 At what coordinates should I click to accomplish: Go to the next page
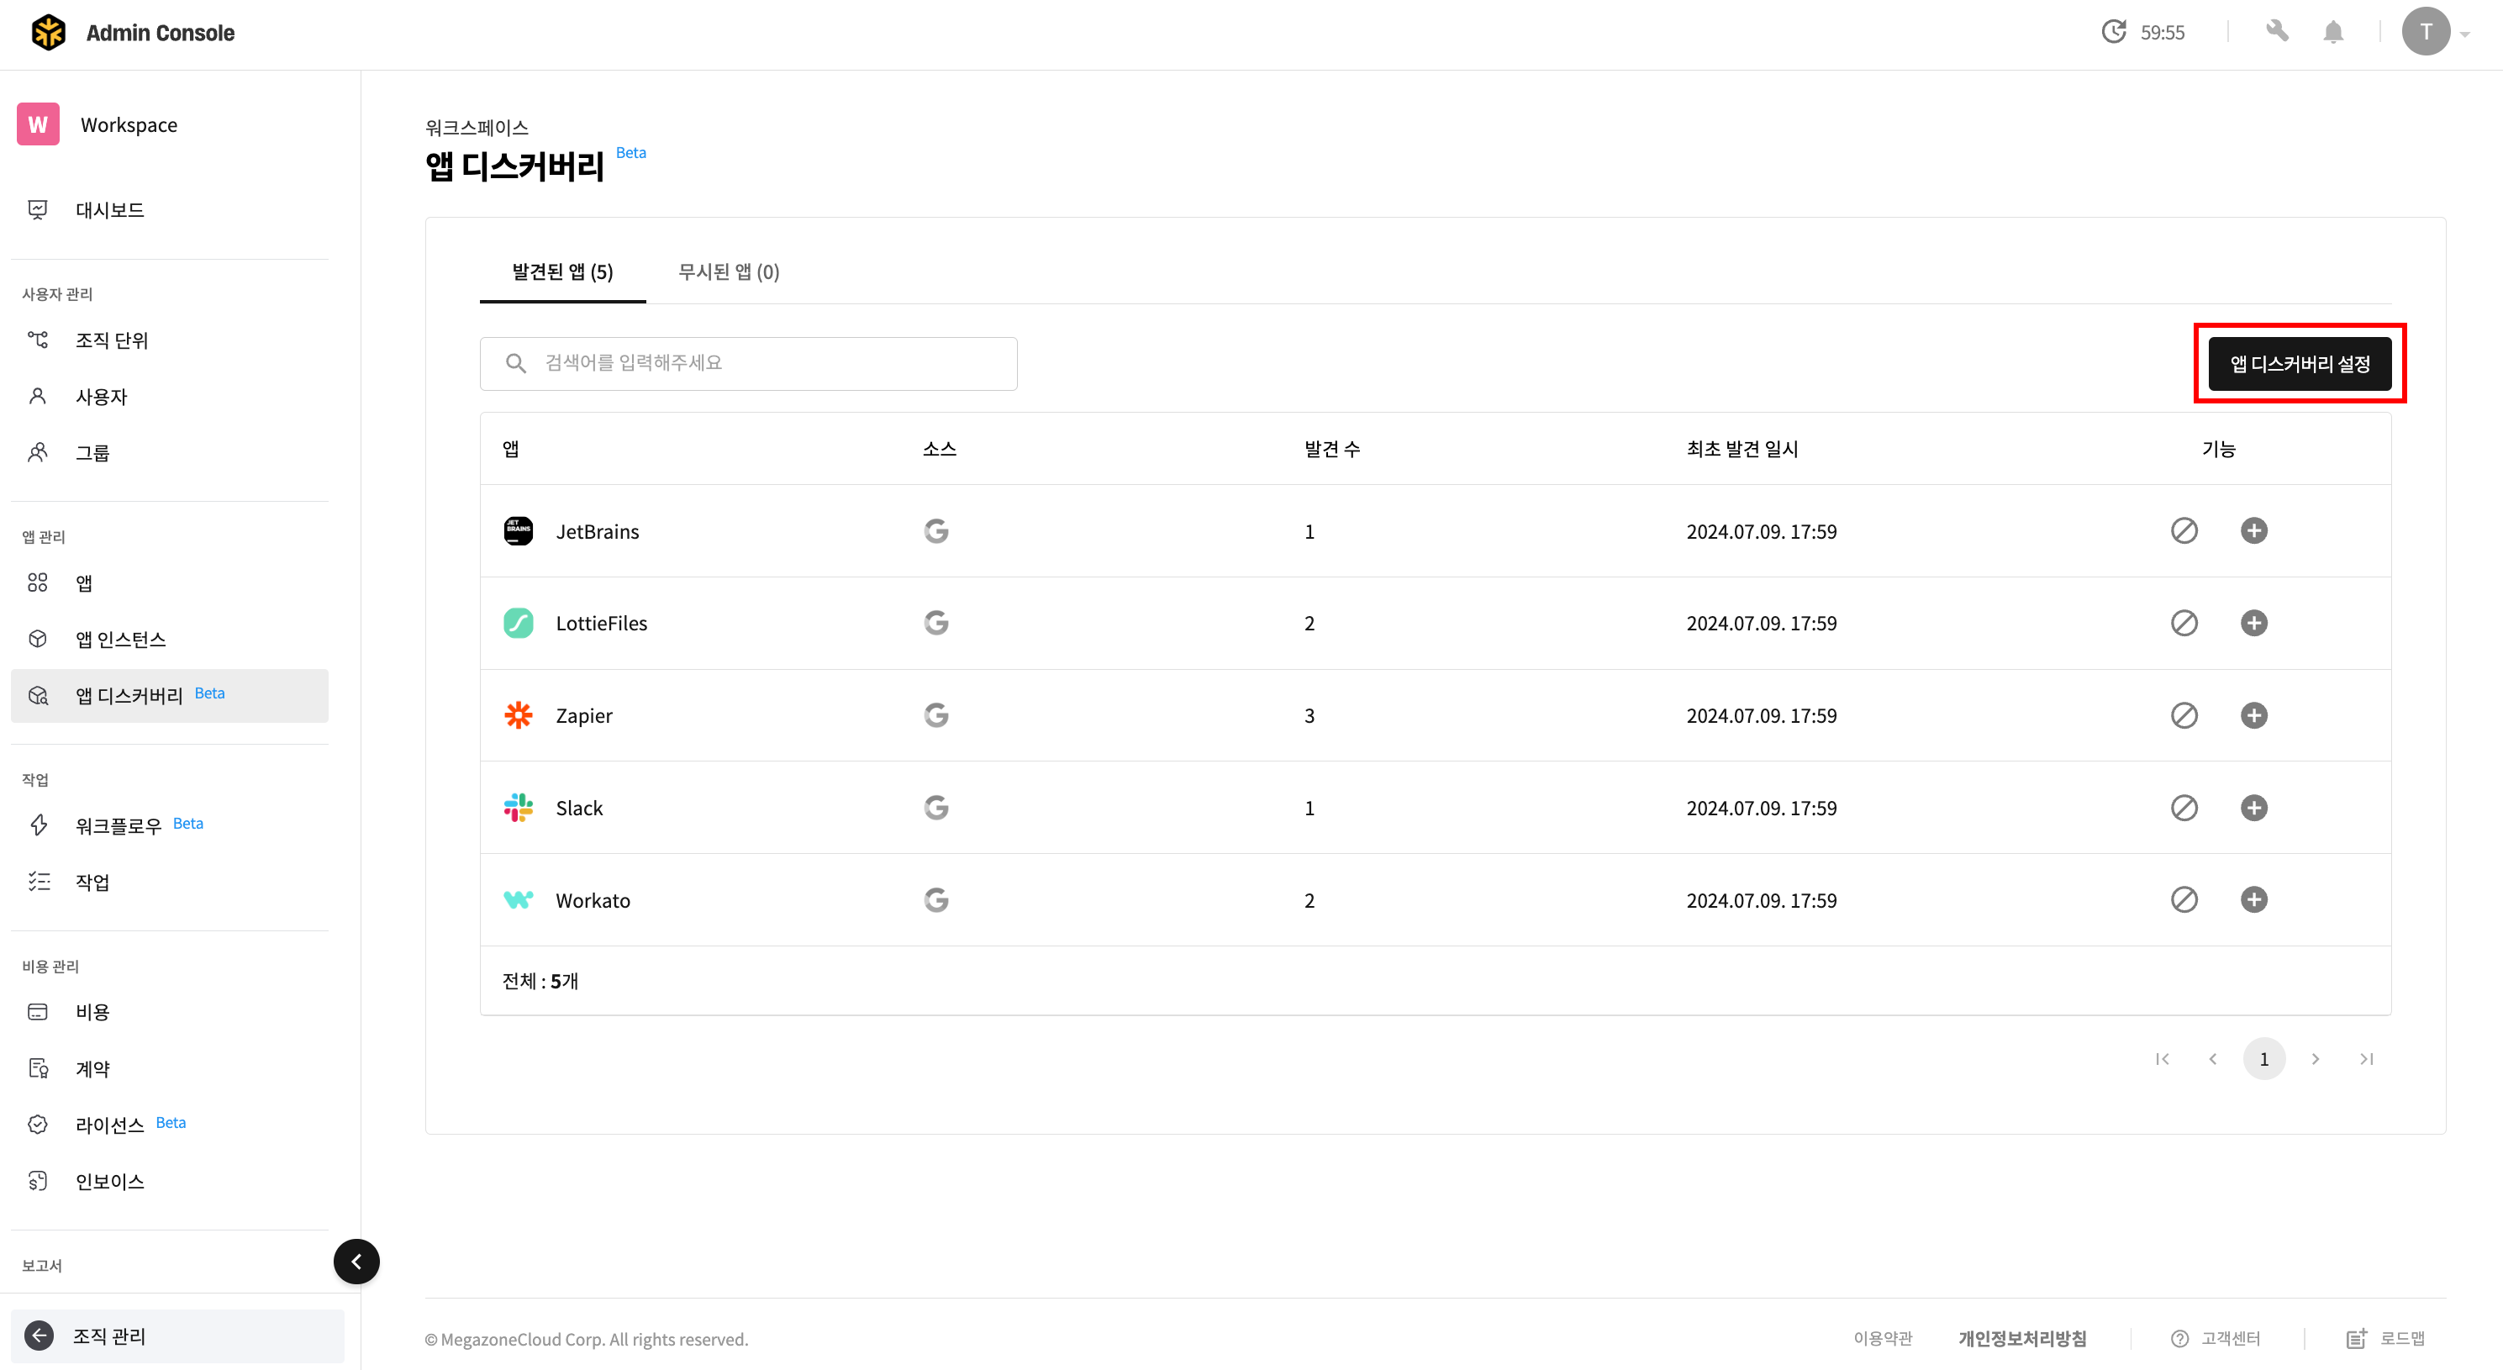(2316, 1059)
